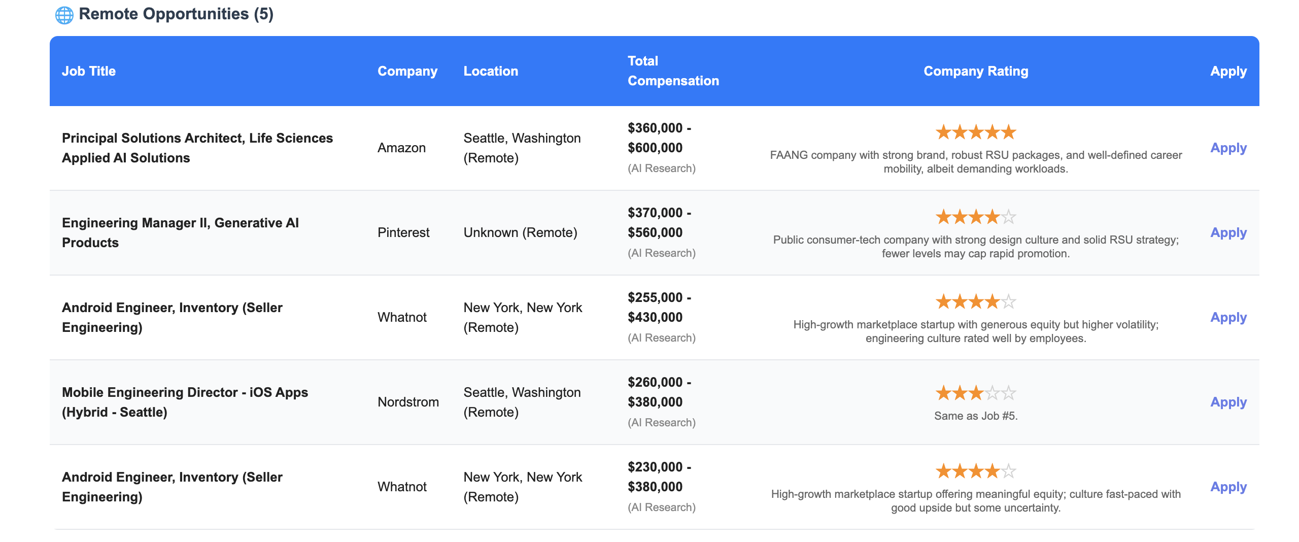
Task: Apply to the Whatnot job paying $255,000 - $430,000
Action: (x=1228, y=317)
